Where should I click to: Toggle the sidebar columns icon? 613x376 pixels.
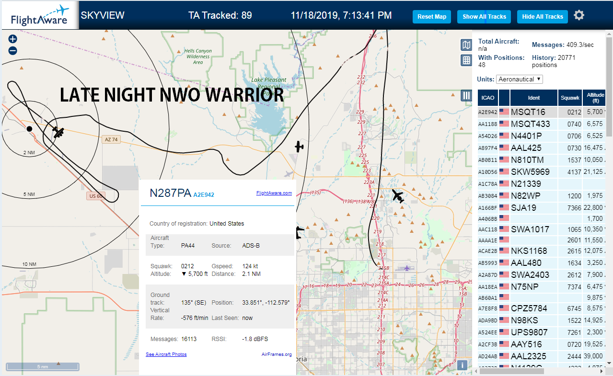466,95
